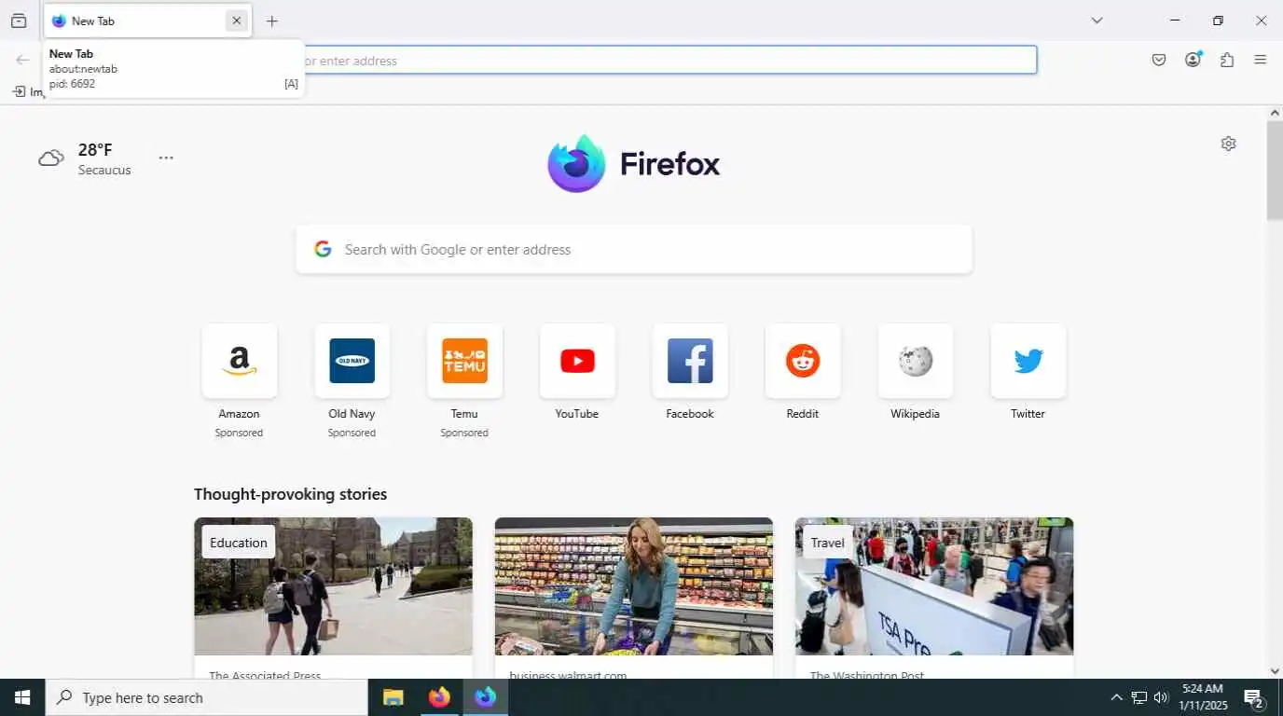Click the scrollbar down arrow
Image resolution: width=1283 pixels, height=716 pixels.
1275,670
